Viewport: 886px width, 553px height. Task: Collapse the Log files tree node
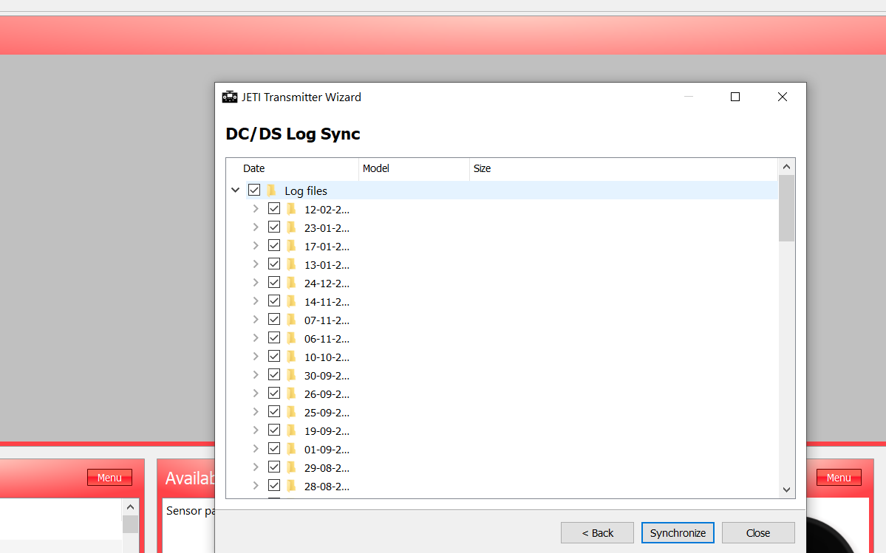pos(236,190)
